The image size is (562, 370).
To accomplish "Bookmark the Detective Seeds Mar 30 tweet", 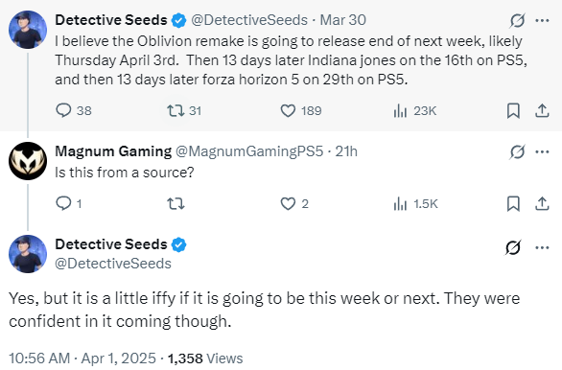I will [x=513, y=110].
